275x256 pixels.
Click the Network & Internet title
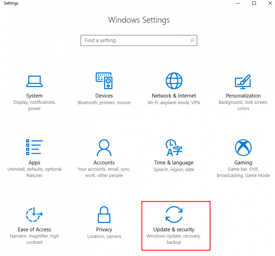pos(174,96)
